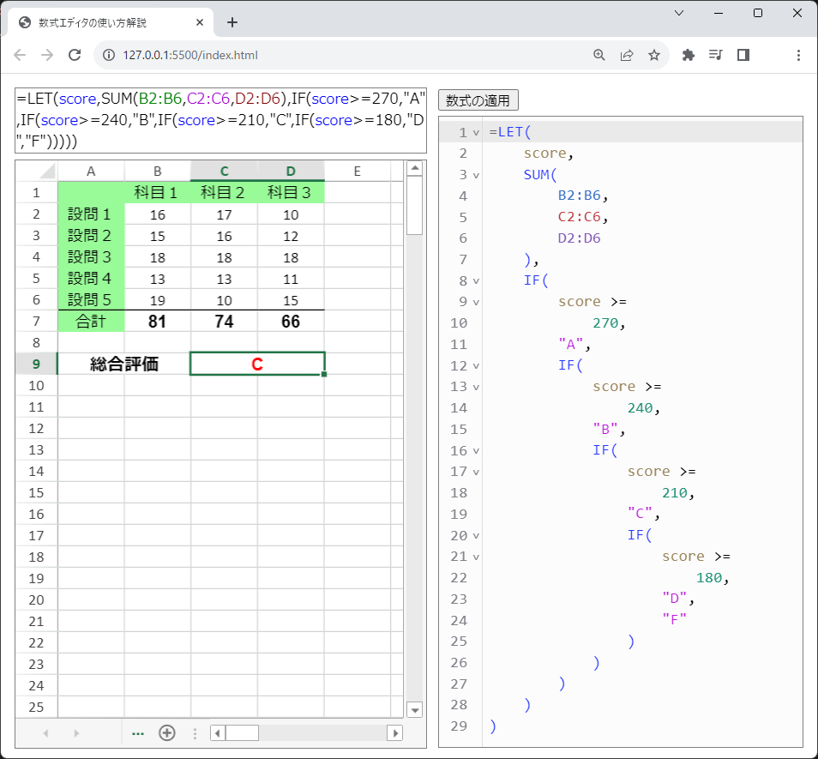The image size is (818, 759).
Task: Bookmark this page using the star icon
Action: (x=655, y=53)
